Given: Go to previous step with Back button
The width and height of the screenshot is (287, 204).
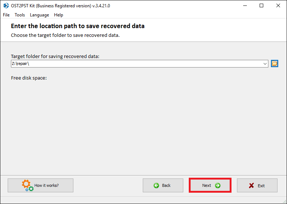Looking at the screenshot, I should (163, 185).
